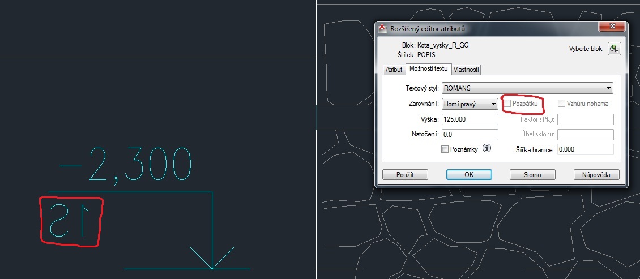The height and width of the screenshot is (279, 640).
Task: Click the Natočení field showing 0.0
Action: coord(469,135)
